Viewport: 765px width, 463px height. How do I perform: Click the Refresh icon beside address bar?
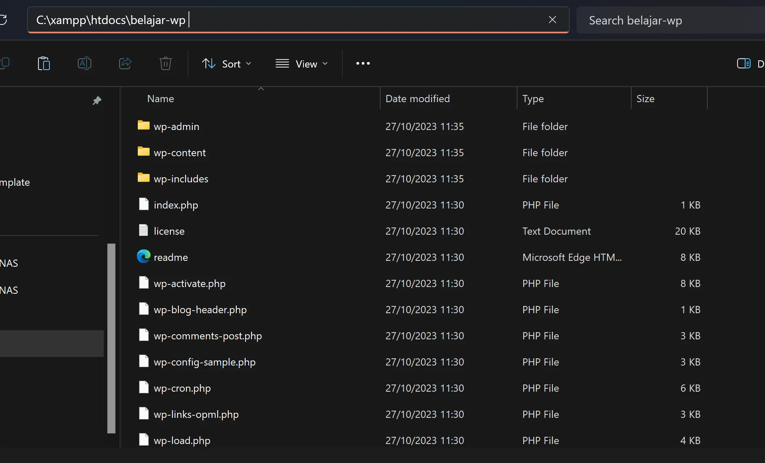[x=3, y=20]
